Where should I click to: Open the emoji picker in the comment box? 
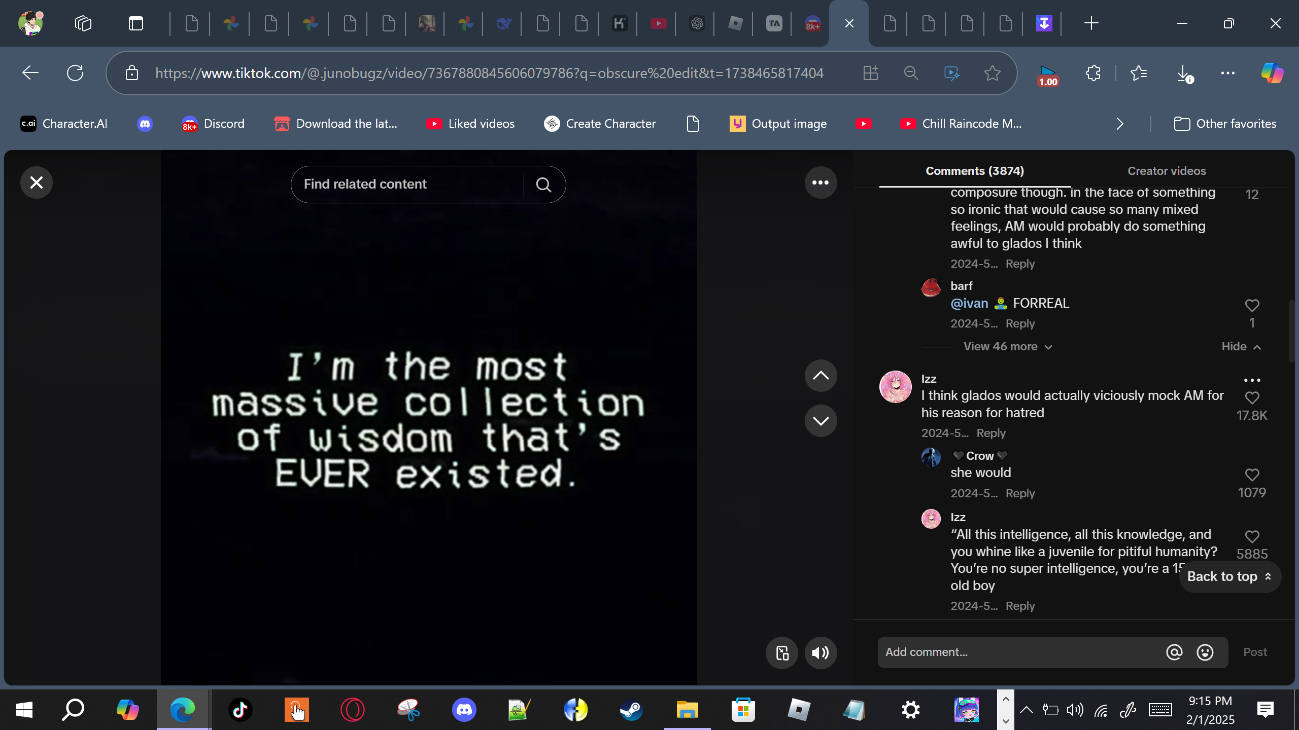pos(1205,652)
